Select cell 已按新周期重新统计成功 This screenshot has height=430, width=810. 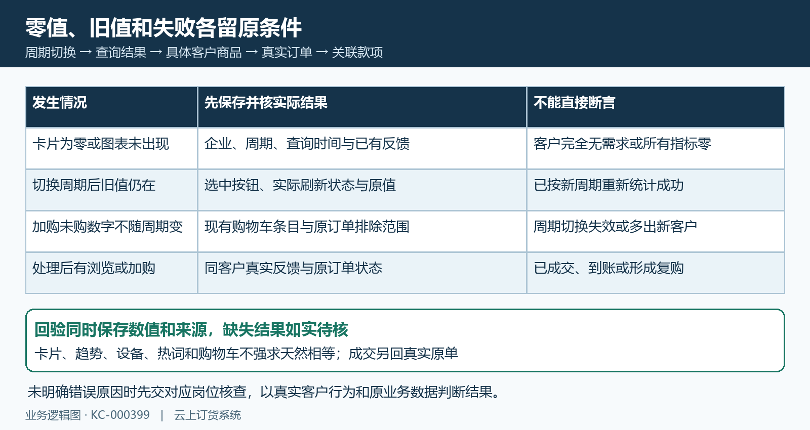click(656, 190)
